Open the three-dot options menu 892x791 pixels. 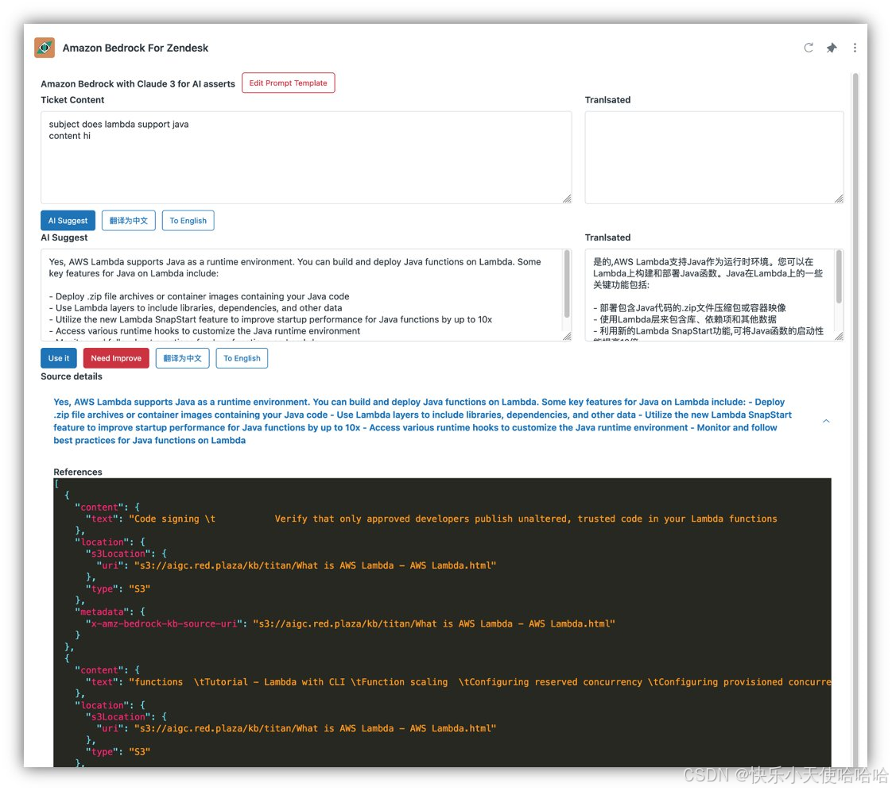click(x=855, y=48)
